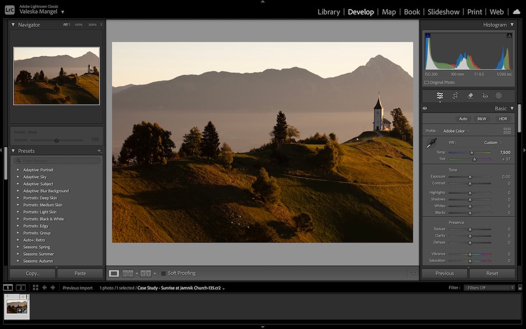Open the Filters Off dropdown in filmstrip

pyautogui.click(x=488, y=287)
